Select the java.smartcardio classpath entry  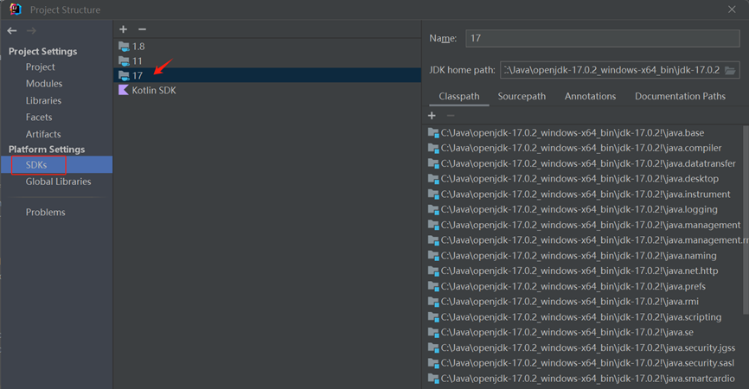click(x=582, y=379)
